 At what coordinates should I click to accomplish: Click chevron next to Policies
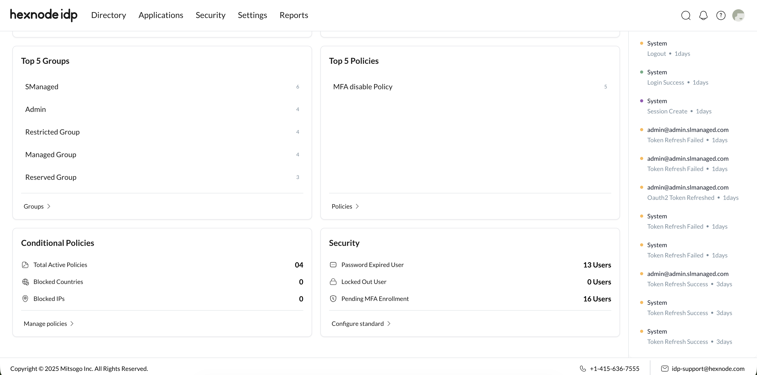point(357,207)
